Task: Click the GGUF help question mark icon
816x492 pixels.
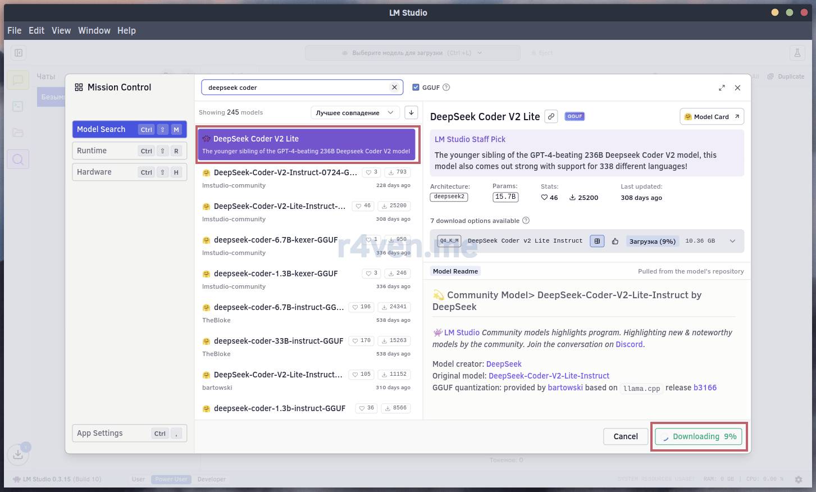Action: click(x=446, y=87)
